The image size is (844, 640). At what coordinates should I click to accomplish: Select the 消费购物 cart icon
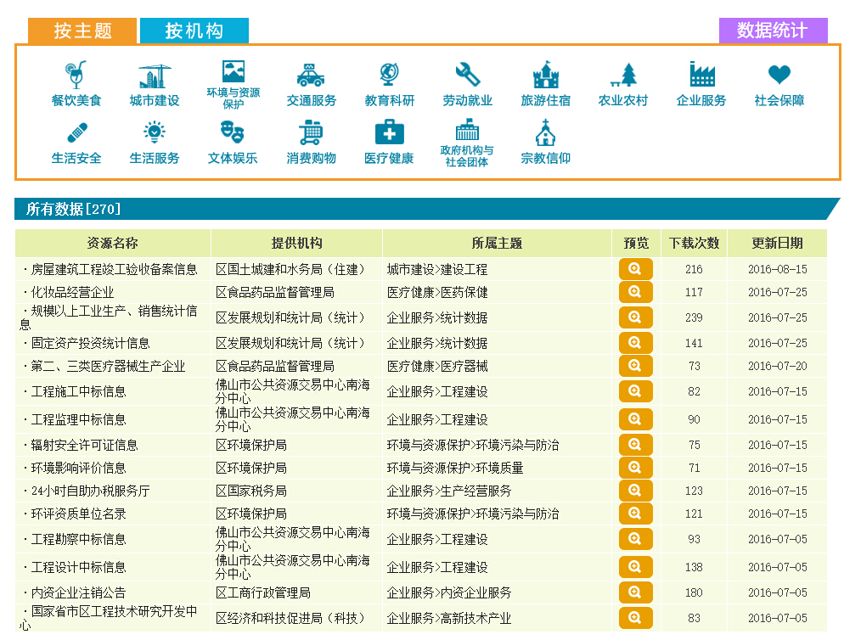(311, 132)
